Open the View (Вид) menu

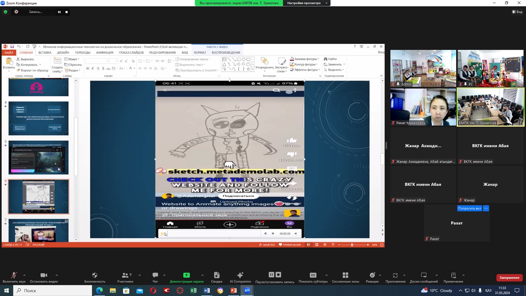[517, 12]
